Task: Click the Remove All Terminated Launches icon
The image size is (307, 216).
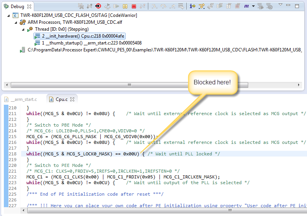Action: 81,6
